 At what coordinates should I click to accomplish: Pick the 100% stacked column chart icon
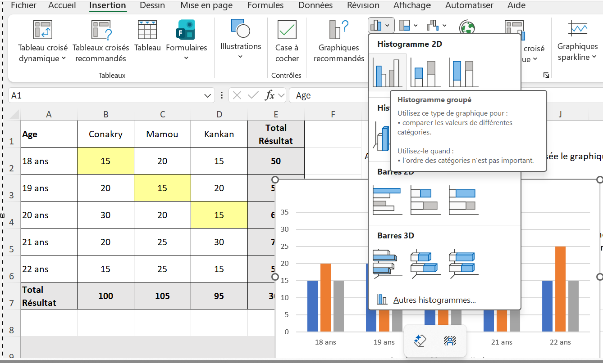463,72
